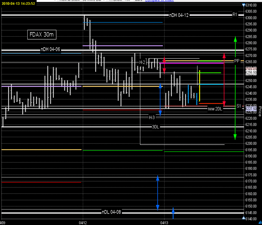
Task: Click the yellow timestamp 2010-04-13 14:23:52
Action: (x=18, y=4)
